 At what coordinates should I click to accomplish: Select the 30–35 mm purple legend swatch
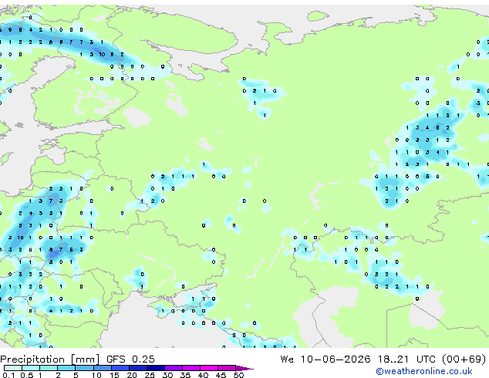pos(174,368)
